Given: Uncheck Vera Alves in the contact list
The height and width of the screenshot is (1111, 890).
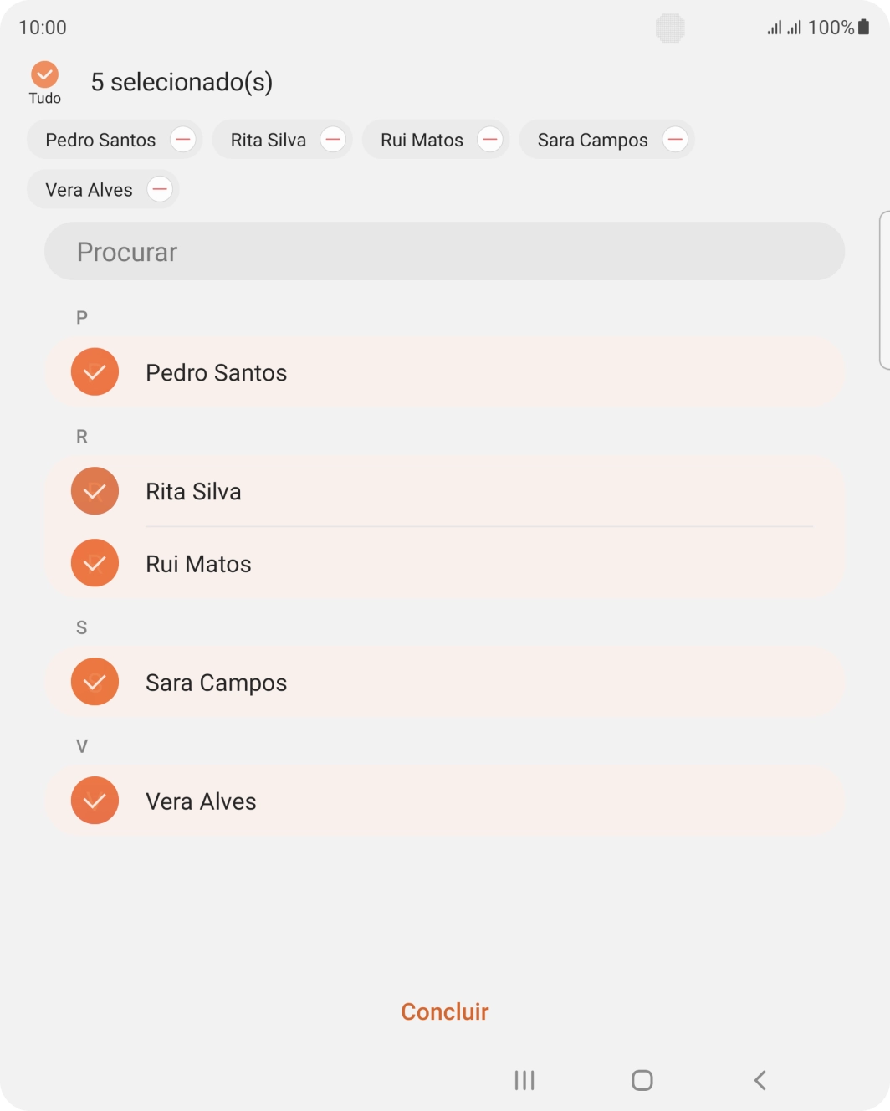Looking at the screenshot, I should [95, 801].
